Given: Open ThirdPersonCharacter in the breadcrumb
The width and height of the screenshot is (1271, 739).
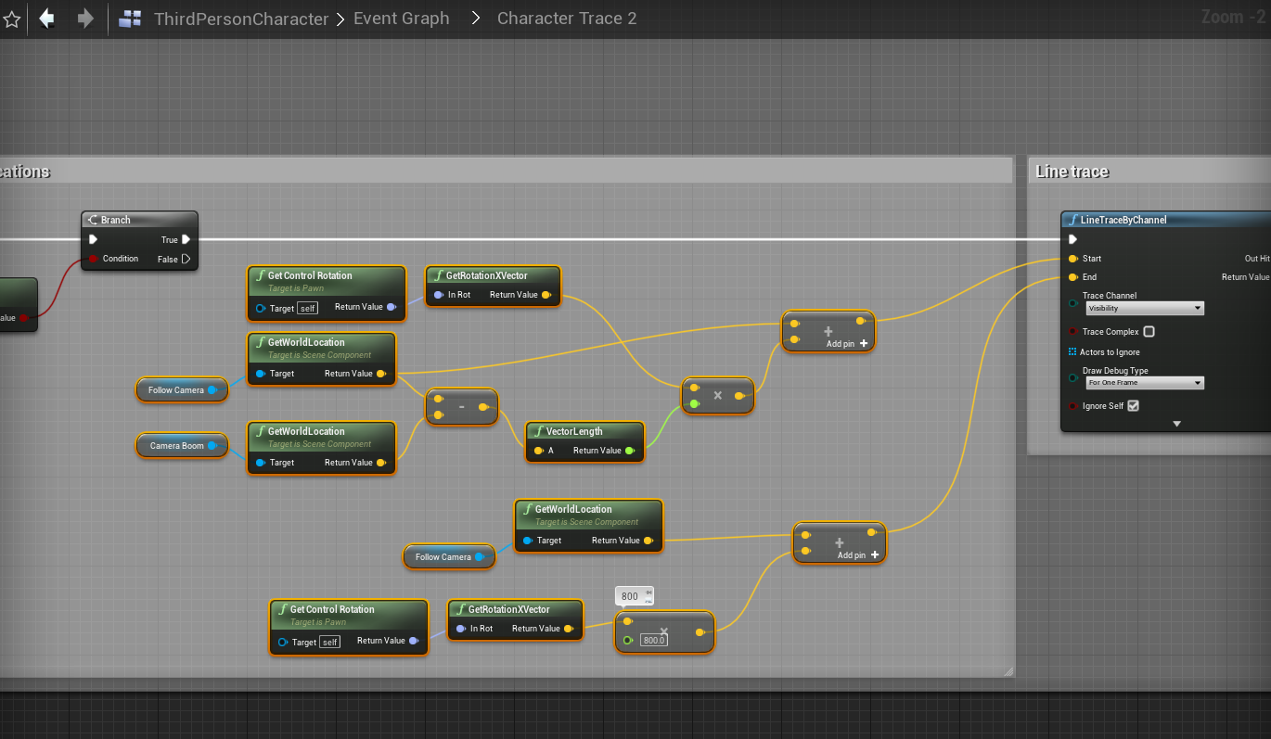Looking at the screenshot, I should pyautogui.click(x=241, y=19).
